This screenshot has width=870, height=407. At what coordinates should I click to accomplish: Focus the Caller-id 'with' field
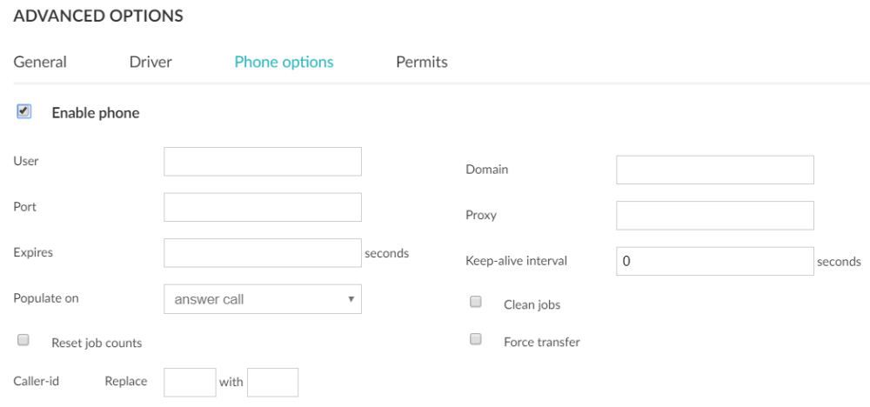click(x=272, y=383)
